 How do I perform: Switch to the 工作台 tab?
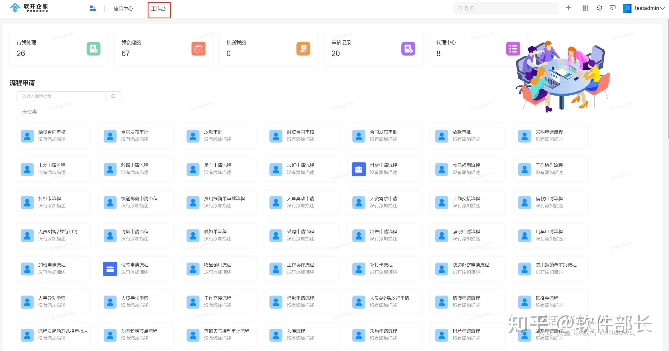click(158, 9)
